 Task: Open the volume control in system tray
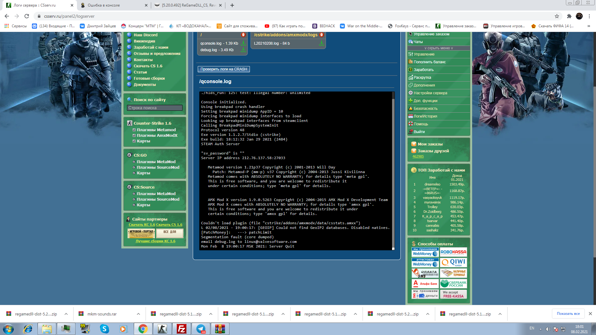click(x=548, y=329)
